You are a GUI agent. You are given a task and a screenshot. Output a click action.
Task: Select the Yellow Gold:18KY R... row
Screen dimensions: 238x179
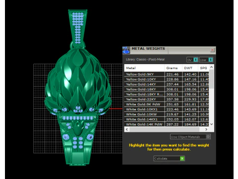(167, 94)
